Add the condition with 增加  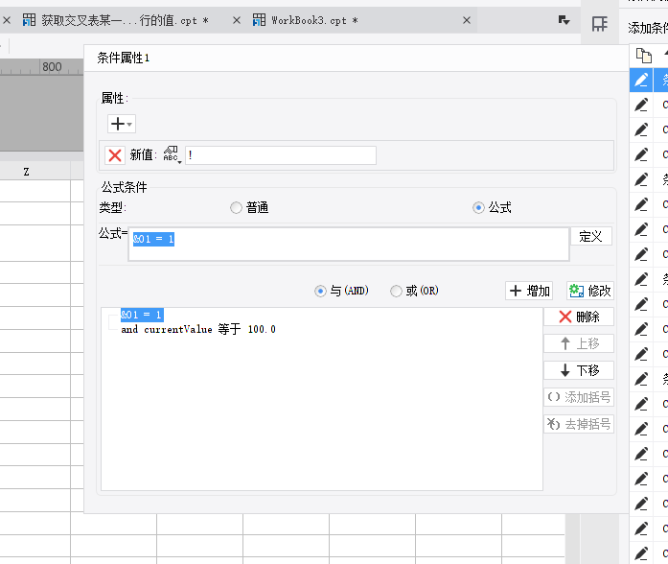529,291
